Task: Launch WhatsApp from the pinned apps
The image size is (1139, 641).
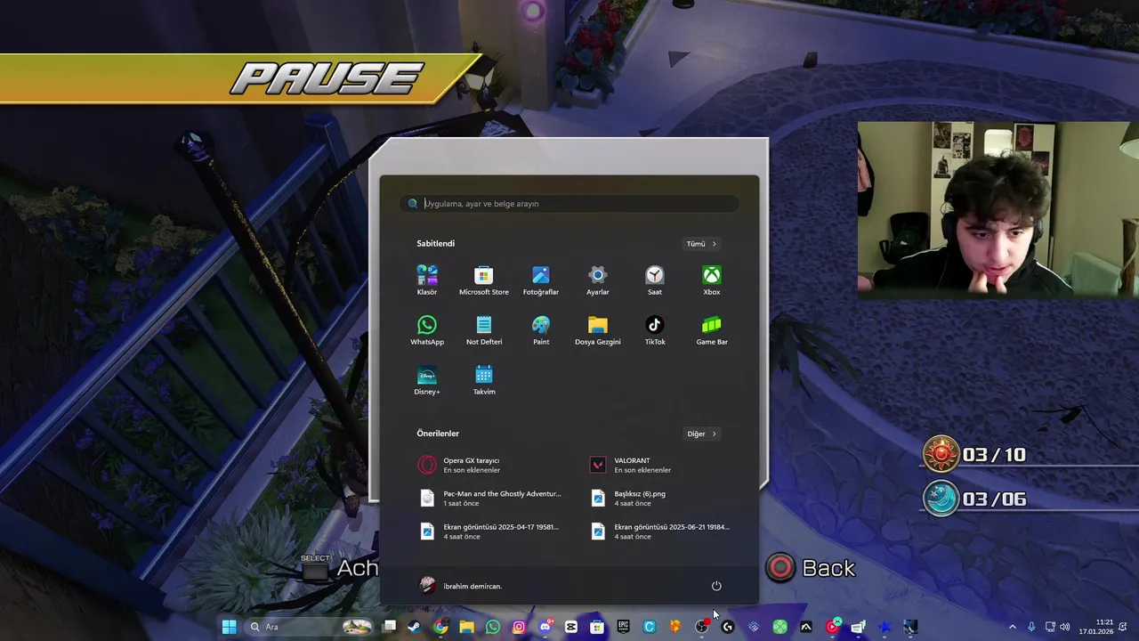Action: click(x=427, y=330)
